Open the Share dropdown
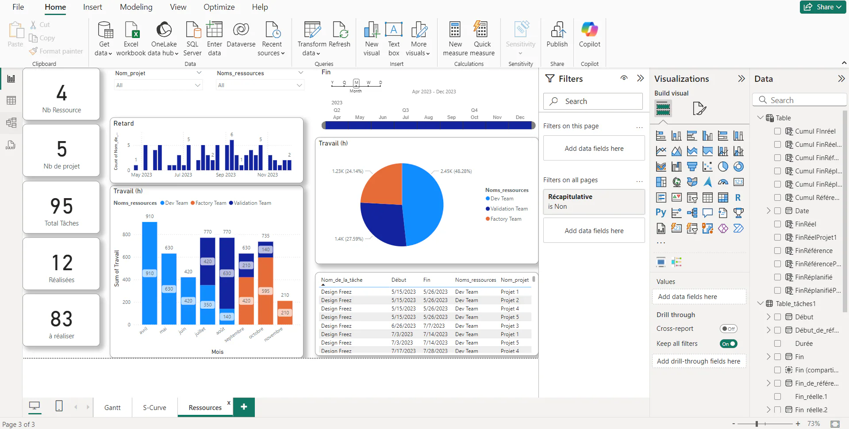The height and width of the screenshot is (429, 849). [x=838, y=7]
